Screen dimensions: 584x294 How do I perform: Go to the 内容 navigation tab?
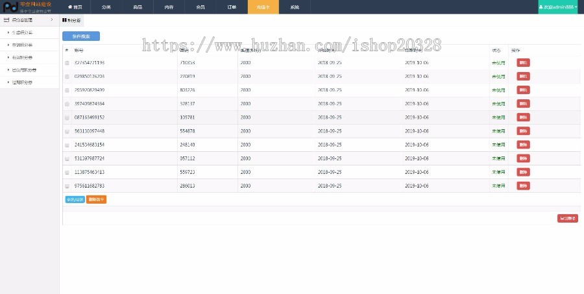coord(169,7)
